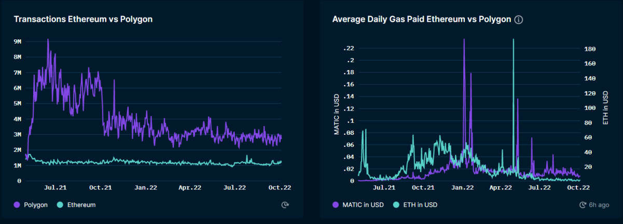Click the refresh icon on Transactions chart
The image size is (623, 224).
(x=284, y=205)
